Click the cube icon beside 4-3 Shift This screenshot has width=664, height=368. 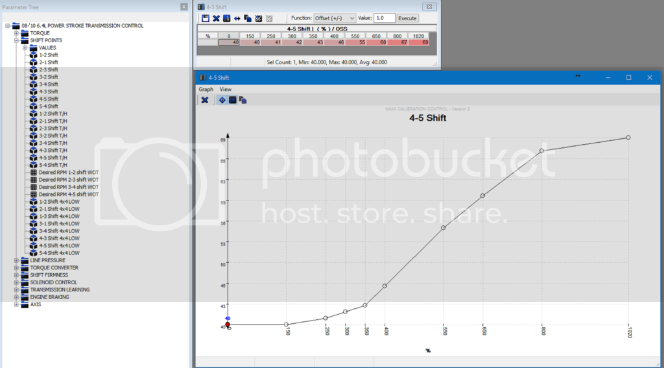[34, 92]
